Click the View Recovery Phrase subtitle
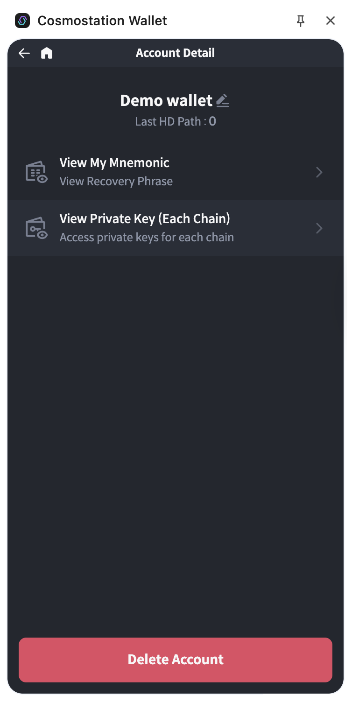 pyautogui.click(x=116, y=182)
